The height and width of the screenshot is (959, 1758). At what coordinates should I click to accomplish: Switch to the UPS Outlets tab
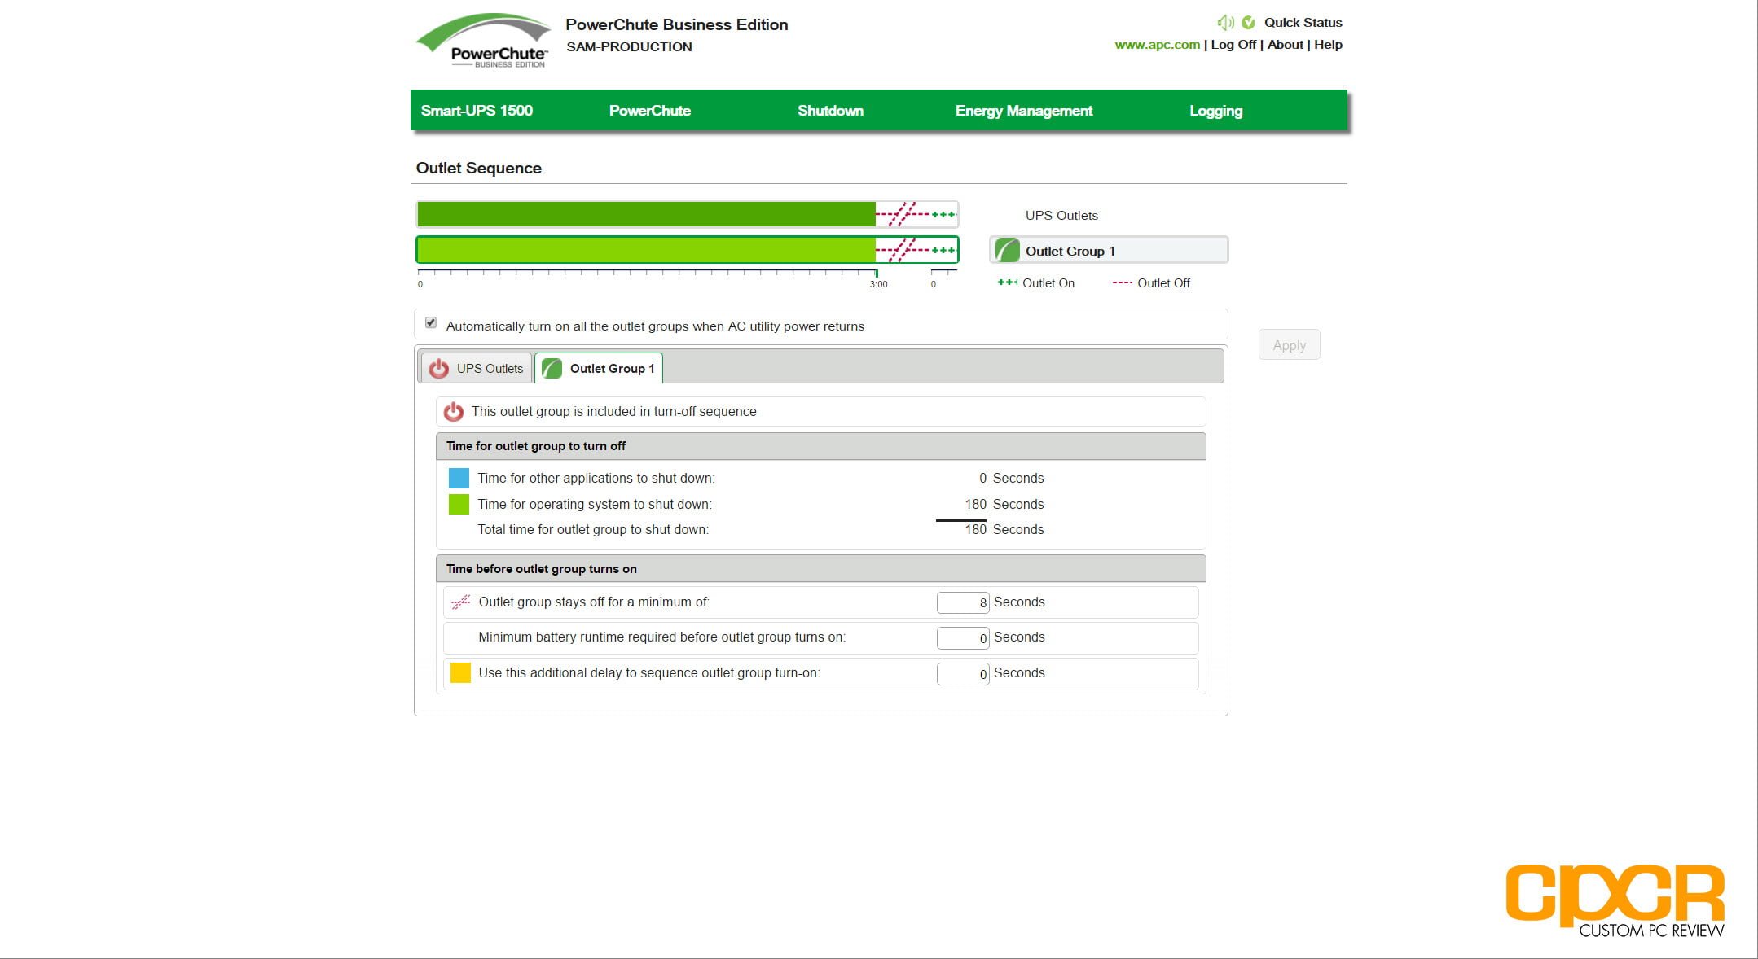pos(477,368)
